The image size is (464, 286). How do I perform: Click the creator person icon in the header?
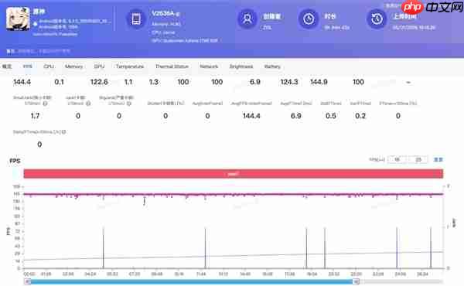click(247, 19)
